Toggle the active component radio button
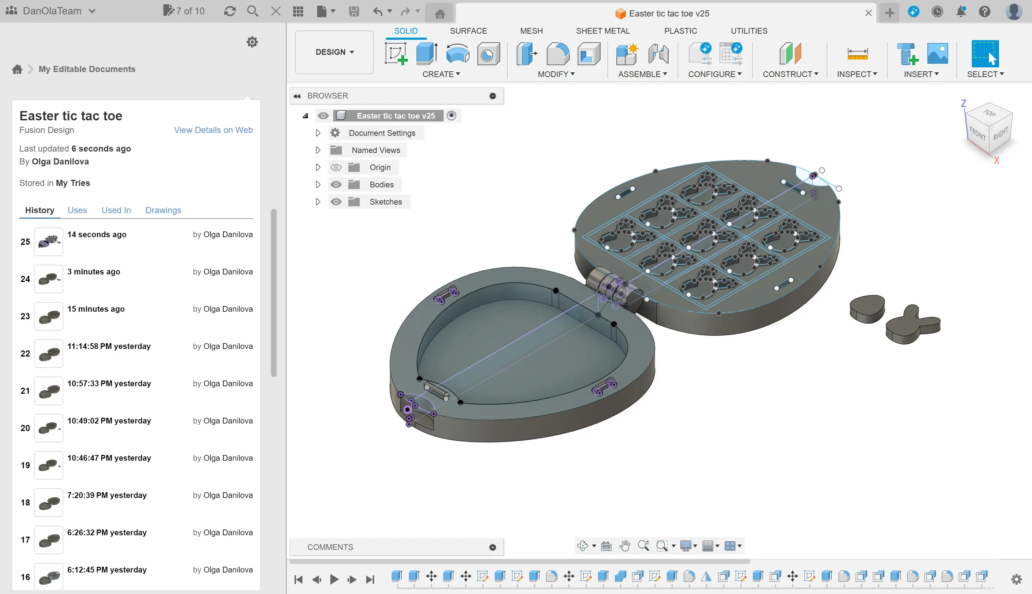Image resolution: width=1032 pixels, height=594 pixels. coord(451,116)
